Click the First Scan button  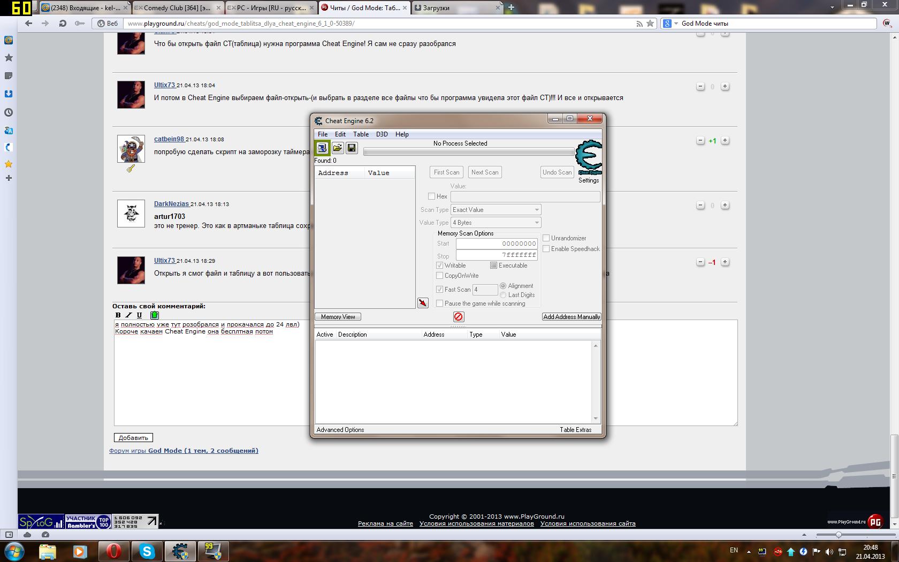447,172
